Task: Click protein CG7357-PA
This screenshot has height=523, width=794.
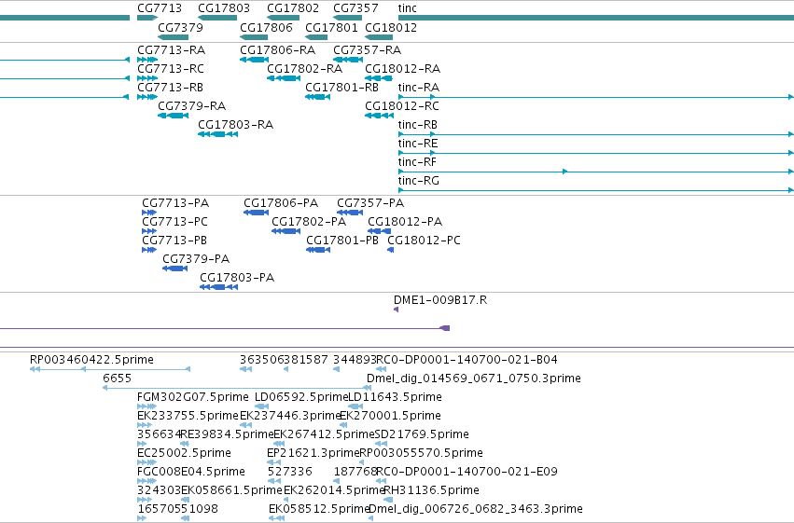Action: click(x=370, y=203)
